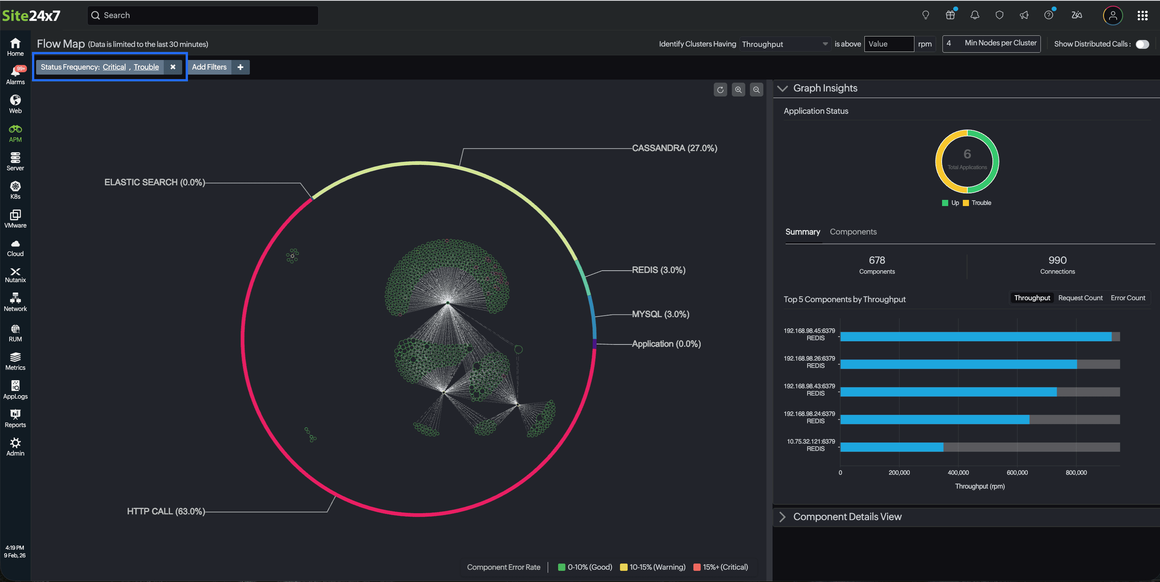Expand the Component Details View section
The image size is (1160, 582).
pyautogui.click(x=783, y=517)
